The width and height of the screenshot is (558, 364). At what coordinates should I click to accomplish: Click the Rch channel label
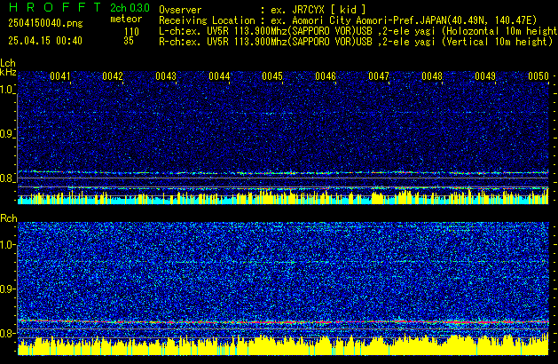tap(9, 218)
